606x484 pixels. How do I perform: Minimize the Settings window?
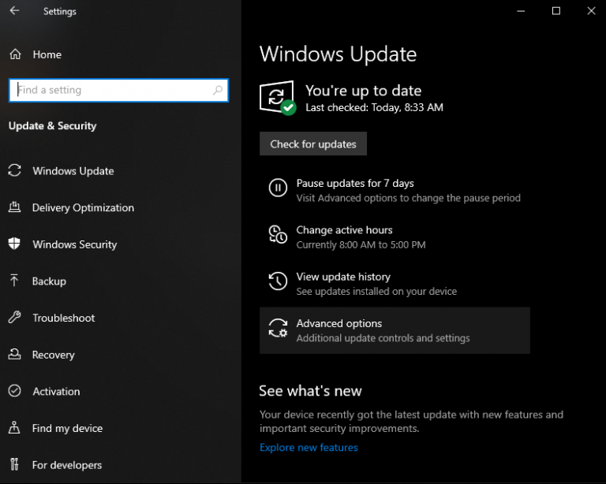(521, 11)
